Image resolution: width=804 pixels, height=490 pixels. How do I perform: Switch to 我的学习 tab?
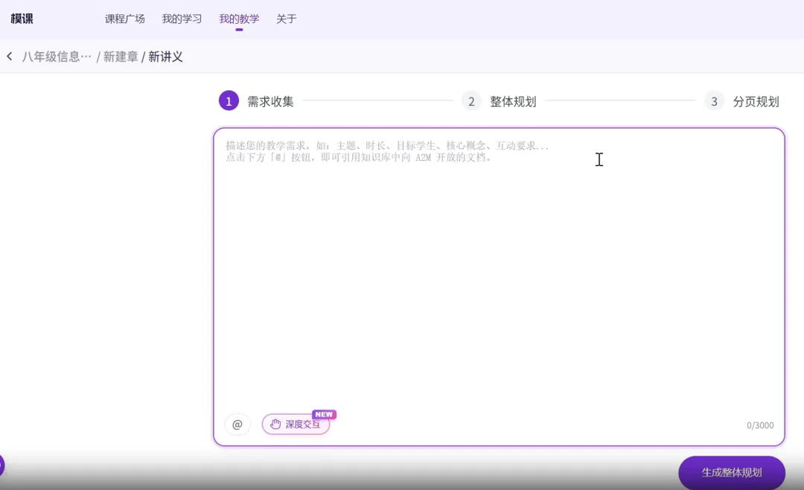coord(182,19)
